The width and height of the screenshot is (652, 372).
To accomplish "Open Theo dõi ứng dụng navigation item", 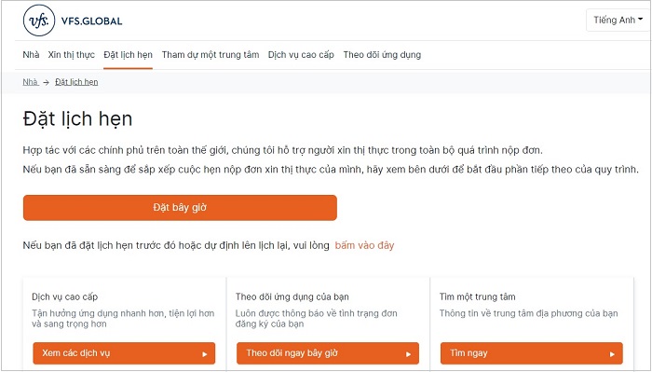I will 382,54.
